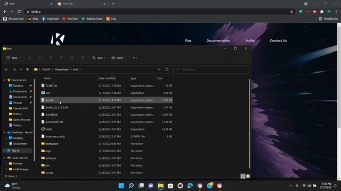Sort files by Name column header

coord(47,78)
